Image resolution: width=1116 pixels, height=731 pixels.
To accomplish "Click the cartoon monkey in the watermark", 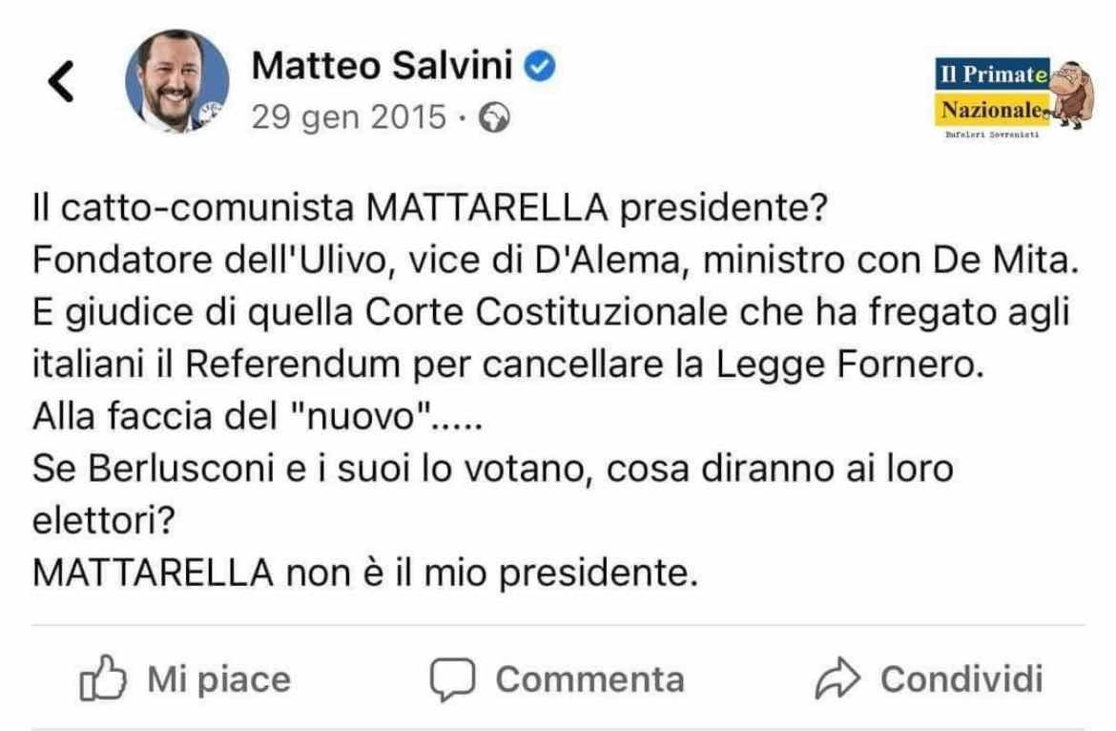I will (1071, 94).
